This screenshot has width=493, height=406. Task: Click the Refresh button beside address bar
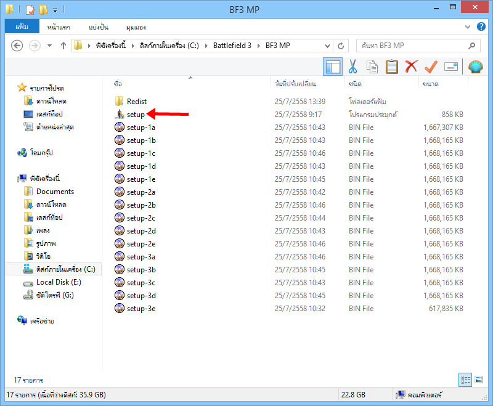(x=341, y=46)
